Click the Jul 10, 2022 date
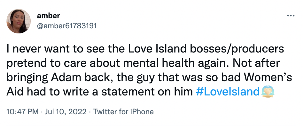This screenshot has width=303, height=126. pos(66,112)
